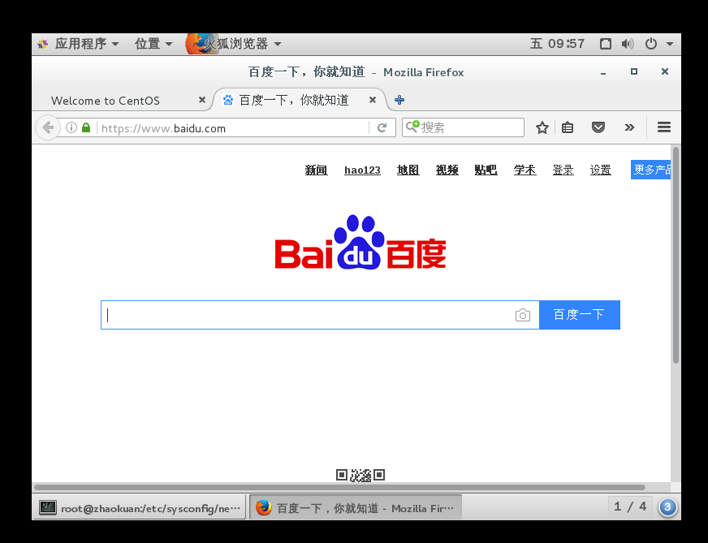The image size is (708, 543).
Task: Click the 更多产品 more products button
Action: click(650, 170)
